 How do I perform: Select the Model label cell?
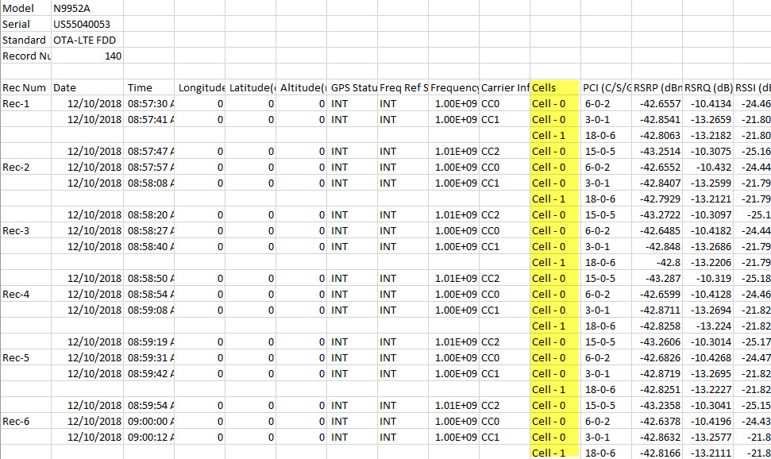pyautogui.click(x=25, y=9)
